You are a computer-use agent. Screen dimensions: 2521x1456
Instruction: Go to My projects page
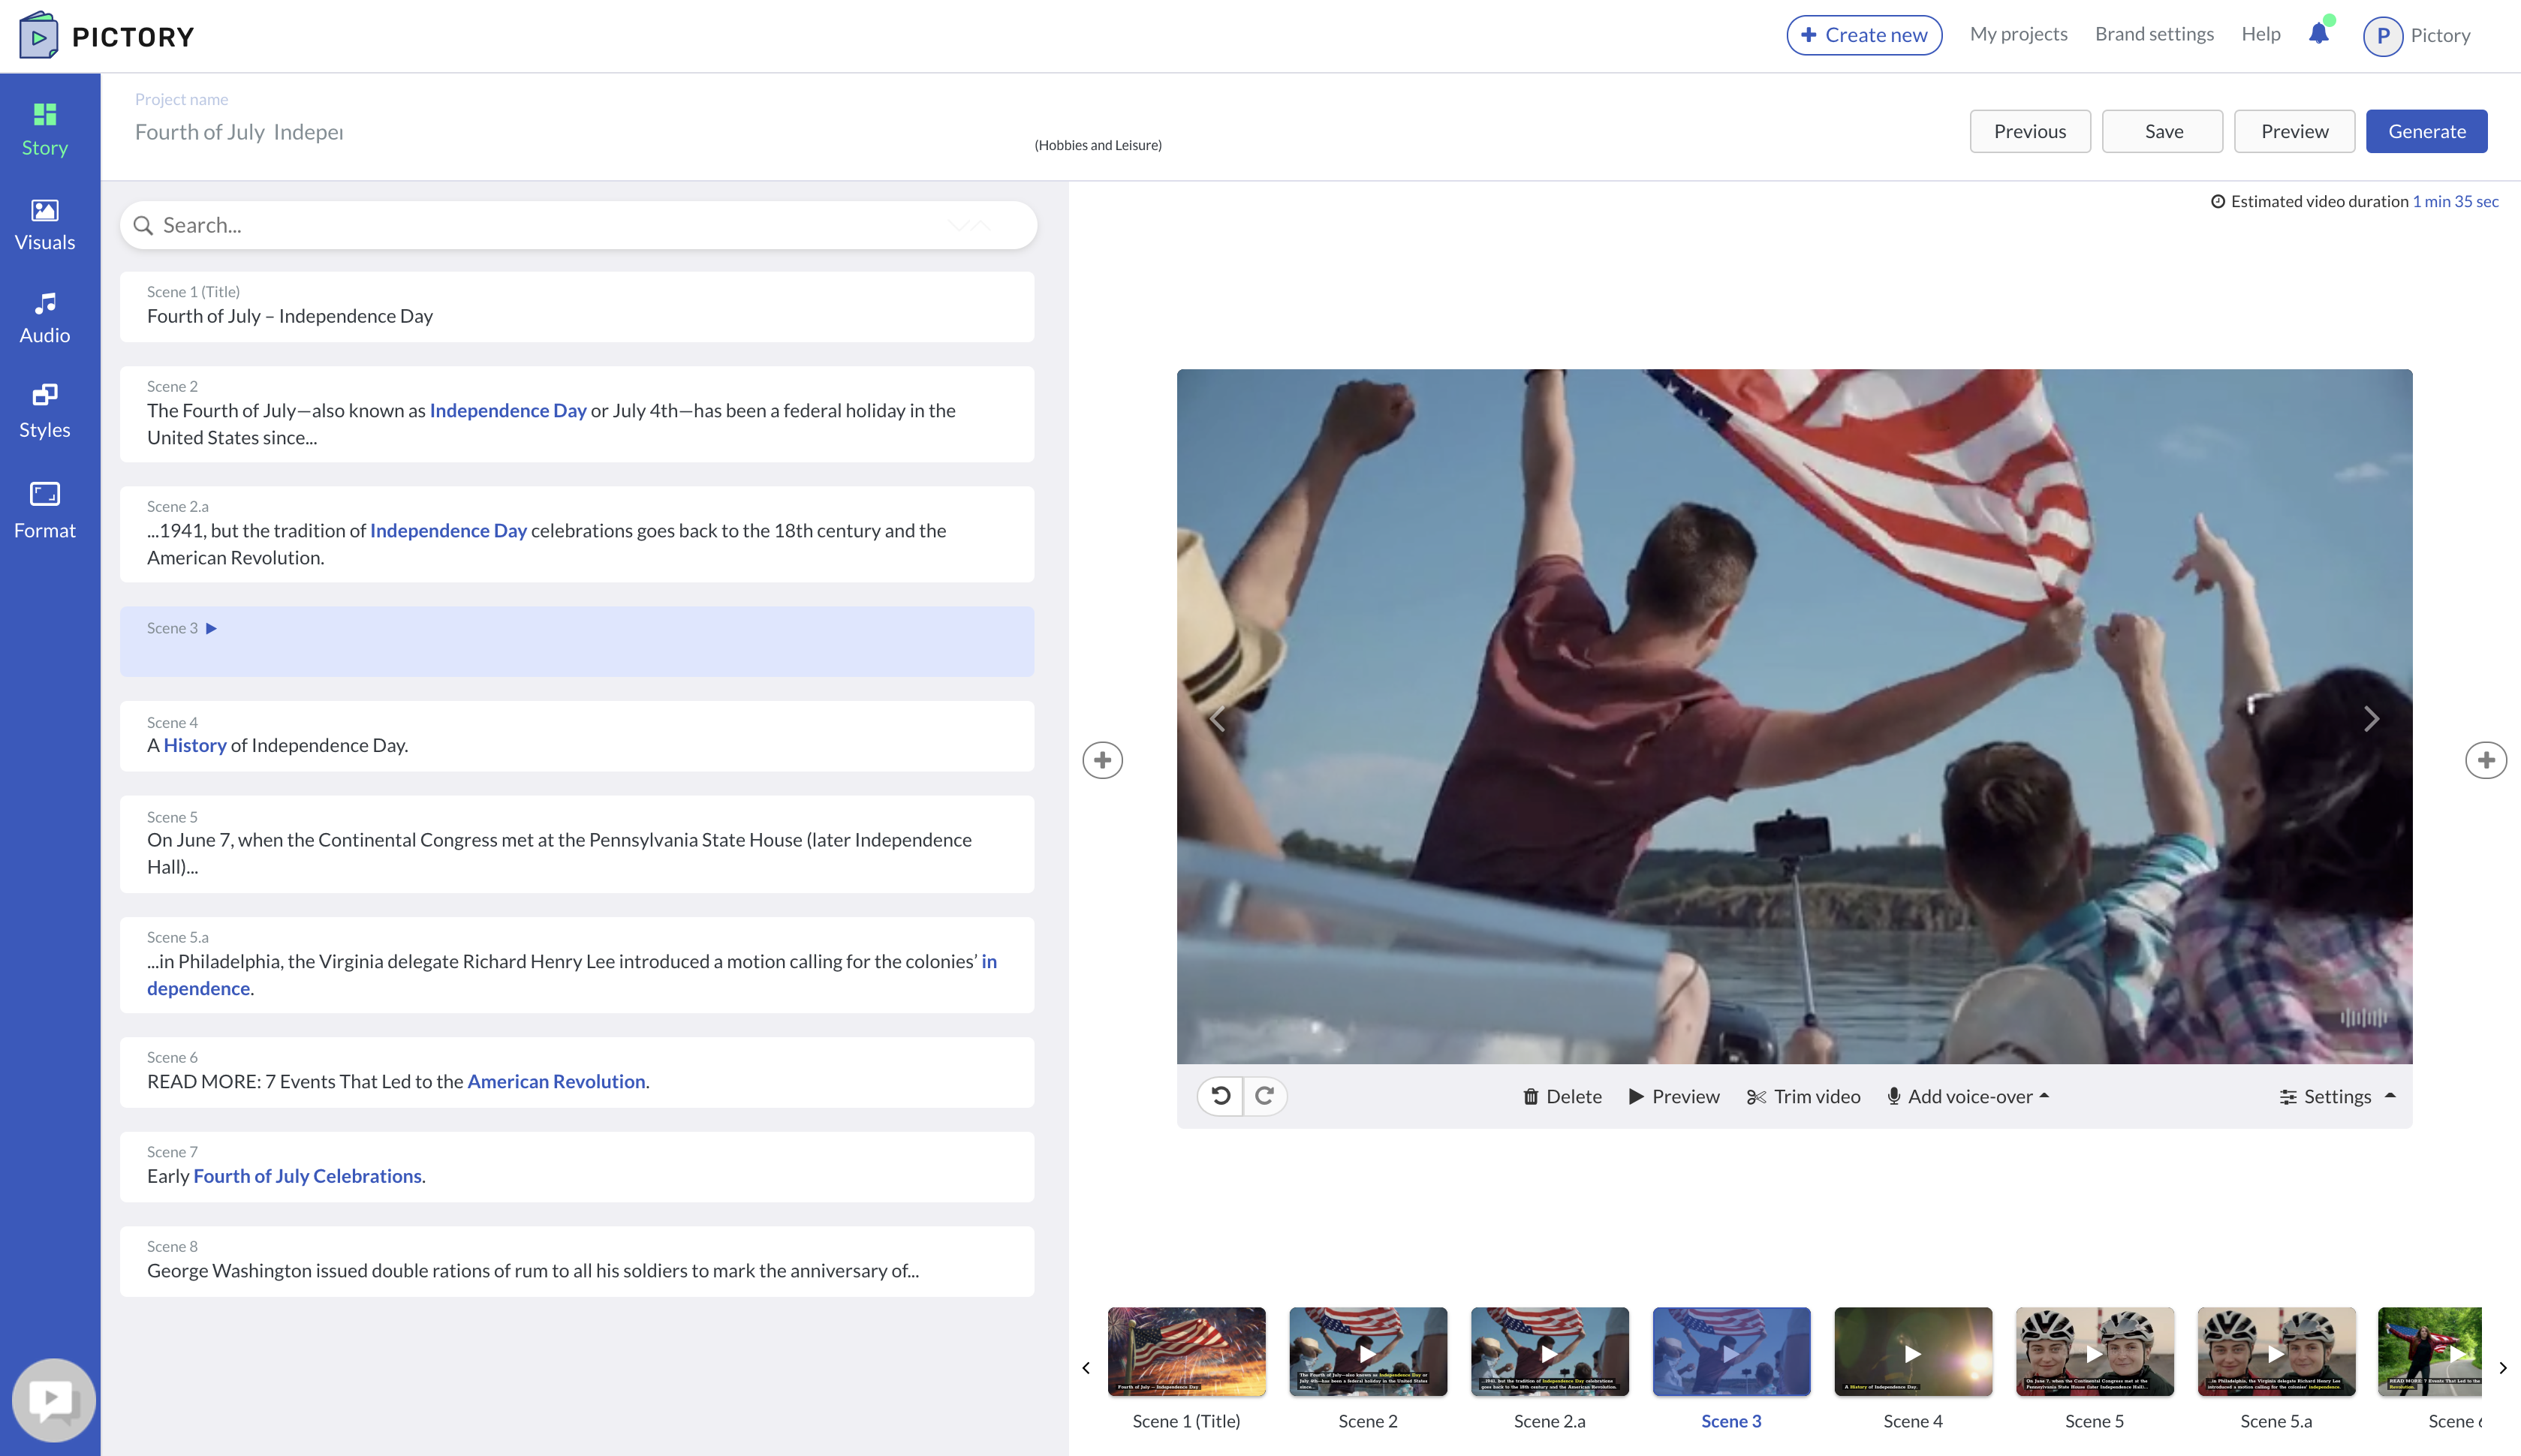[x=2018, y=34]
